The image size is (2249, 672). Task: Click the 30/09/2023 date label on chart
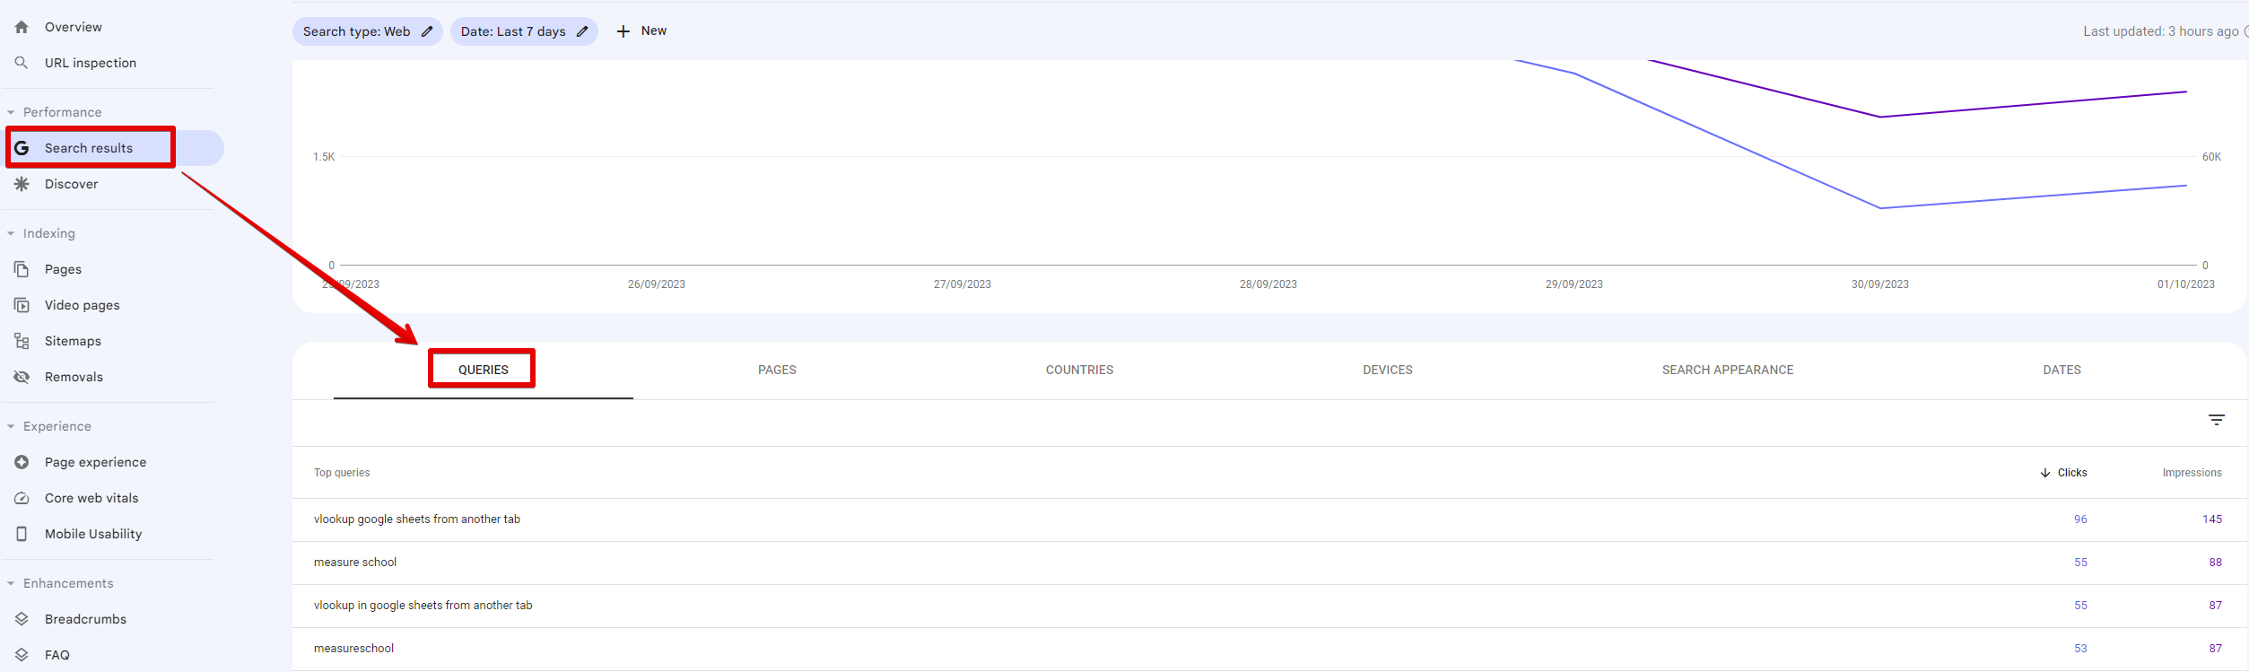click(1879, 284)
